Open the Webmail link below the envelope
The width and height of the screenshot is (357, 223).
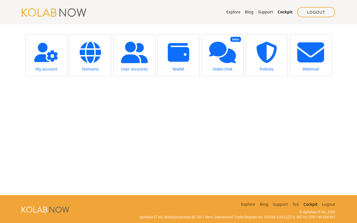coord(310,69)
